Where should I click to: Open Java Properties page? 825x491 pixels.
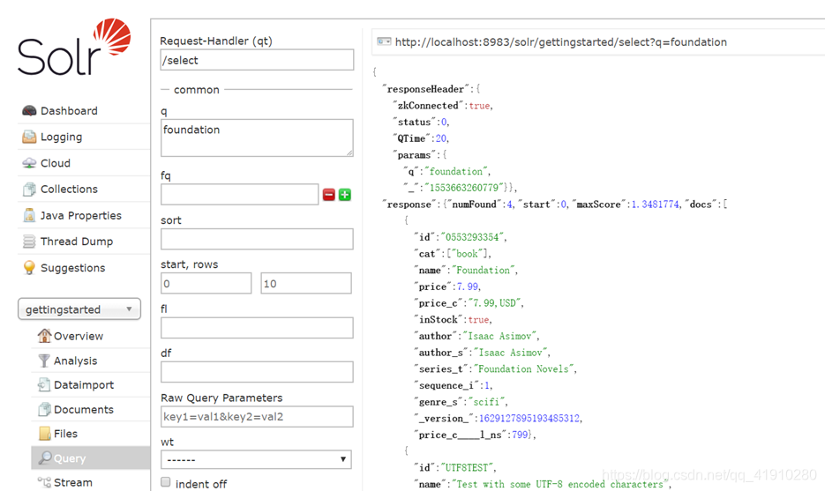pyautogui.click(x=81, y=216)
